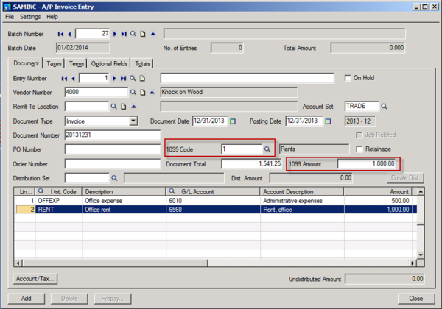Click the Delete button

pos(69,299)
